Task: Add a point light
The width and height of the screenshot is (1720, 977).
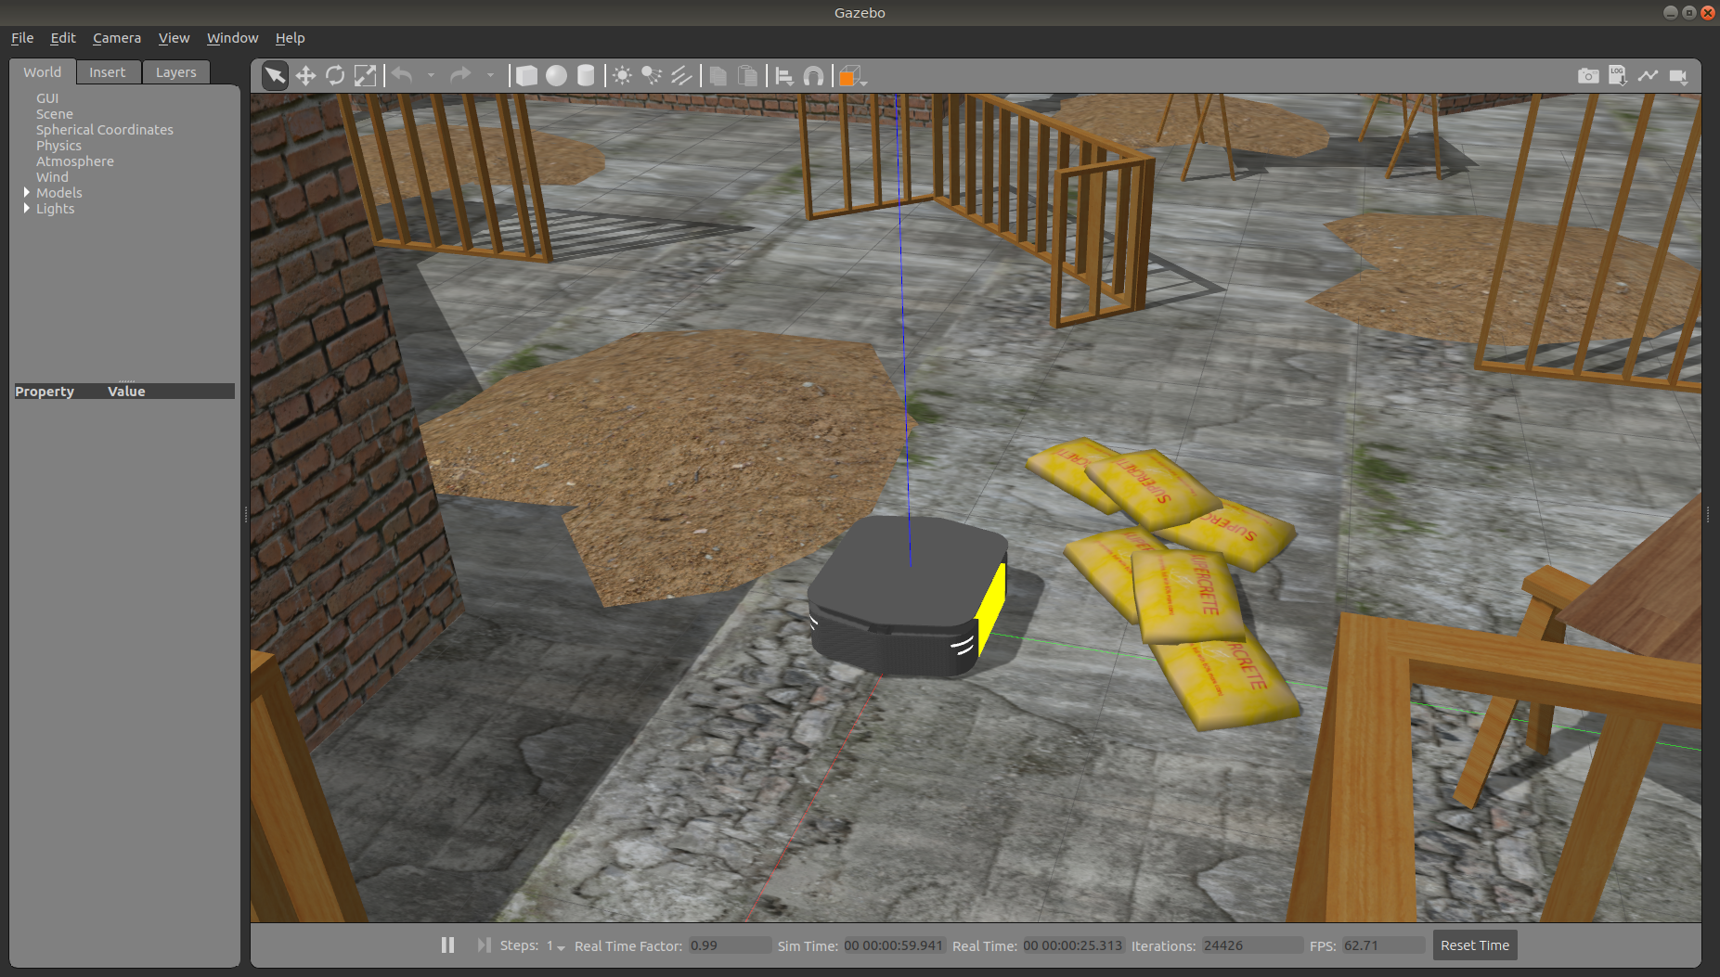Action: [x=622, y=76]
